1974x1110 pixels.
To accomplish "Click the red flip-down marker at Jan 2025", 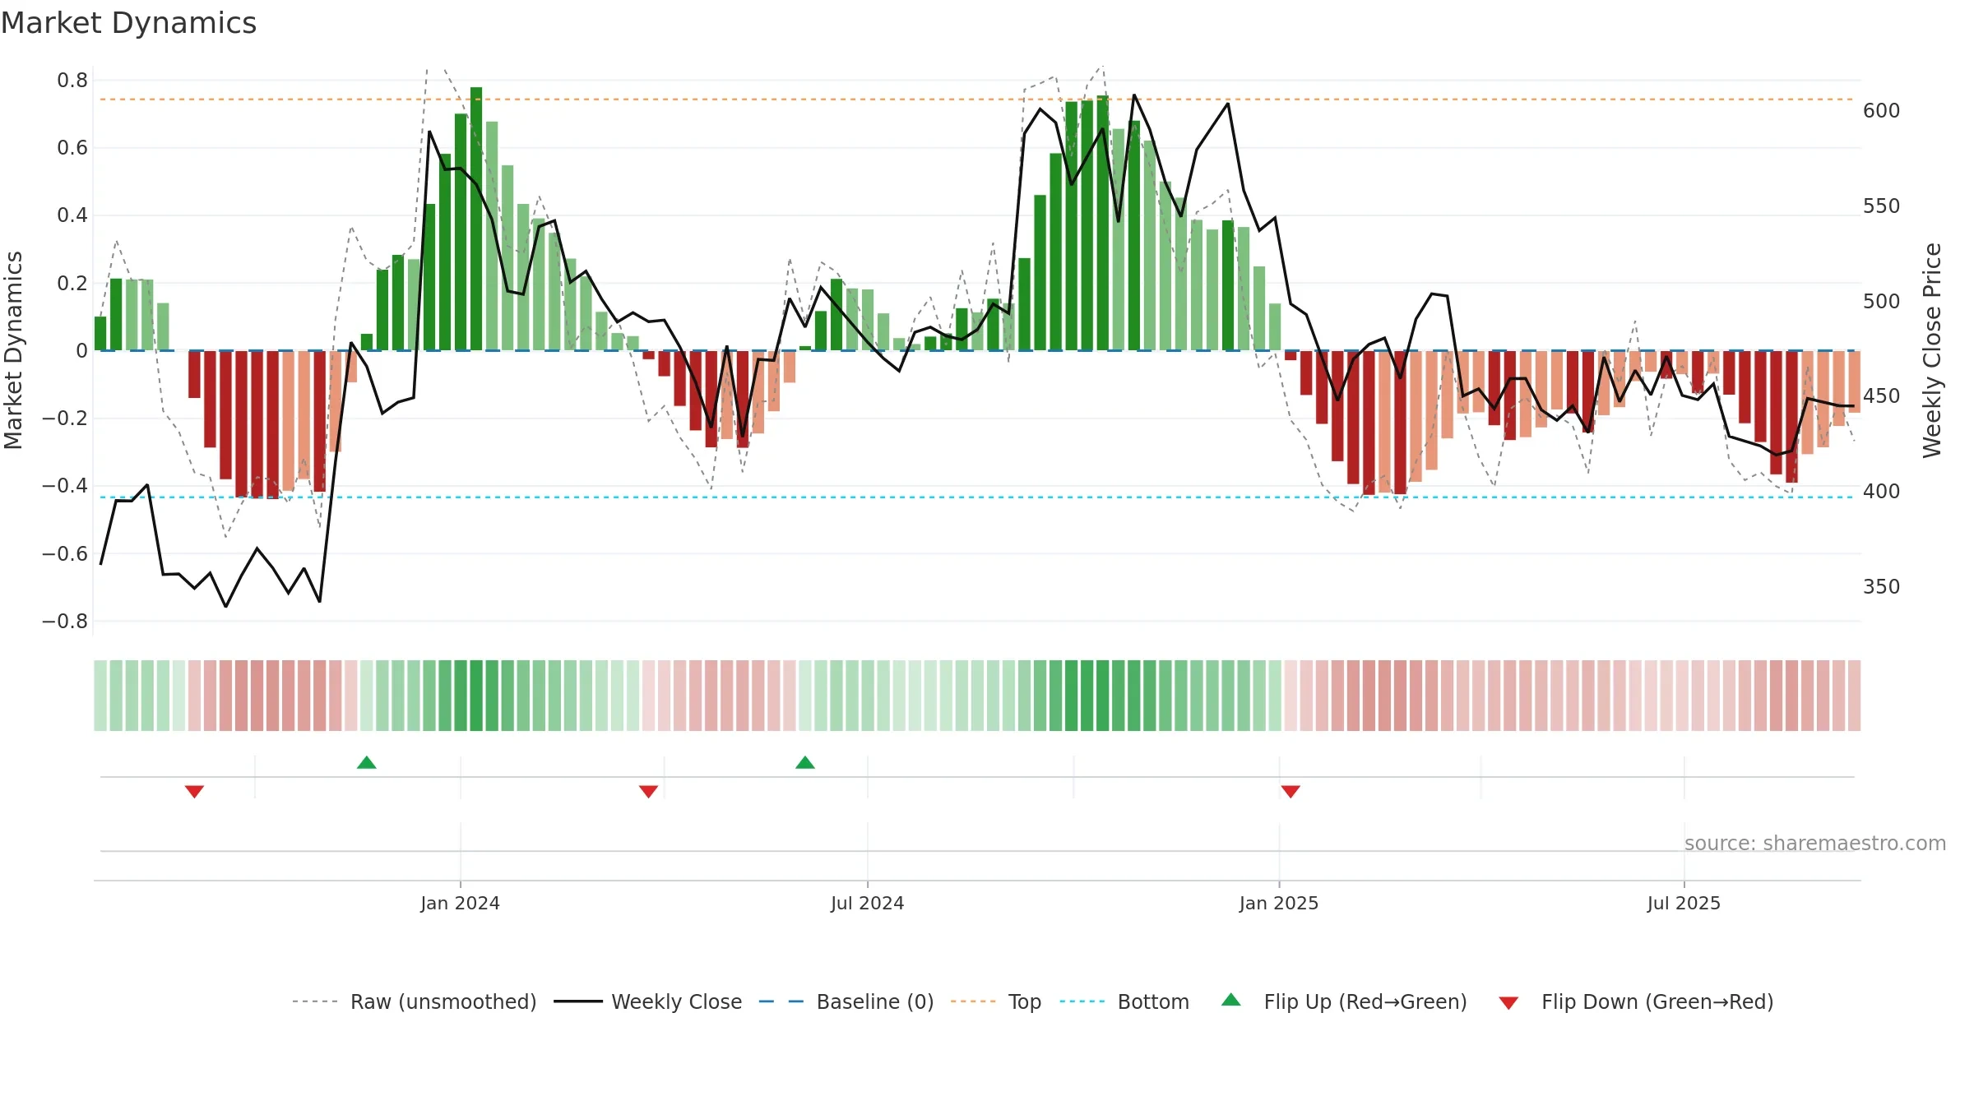I will (1291, 791).
